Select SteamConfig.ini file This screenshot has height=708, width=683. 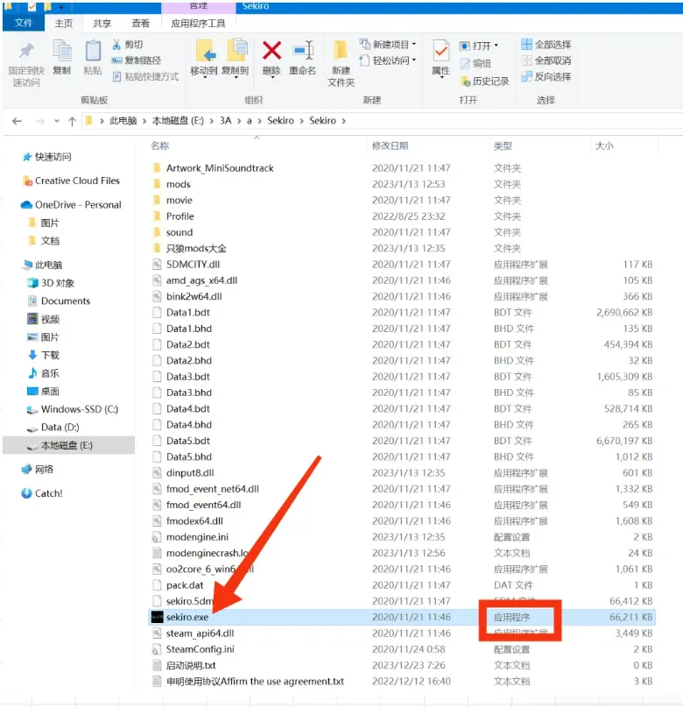(x=201, y=649)
